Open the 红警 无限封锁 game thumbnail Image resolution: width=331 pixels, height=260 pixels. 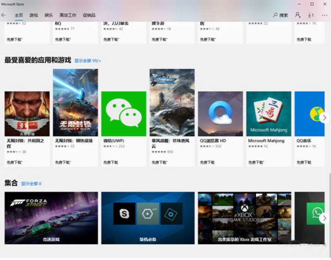[27, 114]
